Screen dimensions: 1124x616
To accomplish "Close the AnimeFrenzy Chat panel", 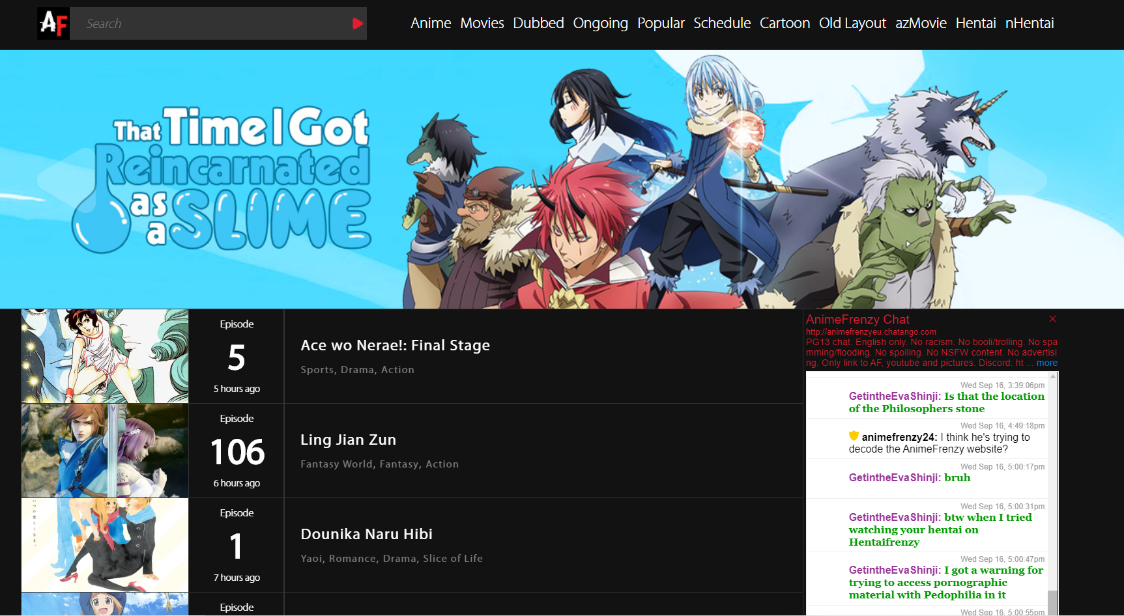I will pos(1052,318).
